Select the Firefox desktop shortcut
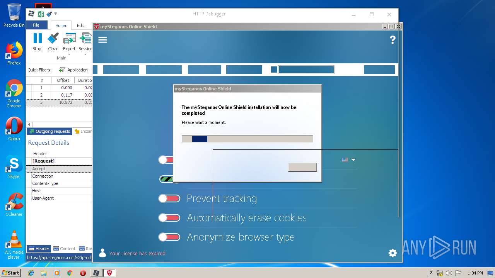495x278 pixels. click(x=14, y=53)
